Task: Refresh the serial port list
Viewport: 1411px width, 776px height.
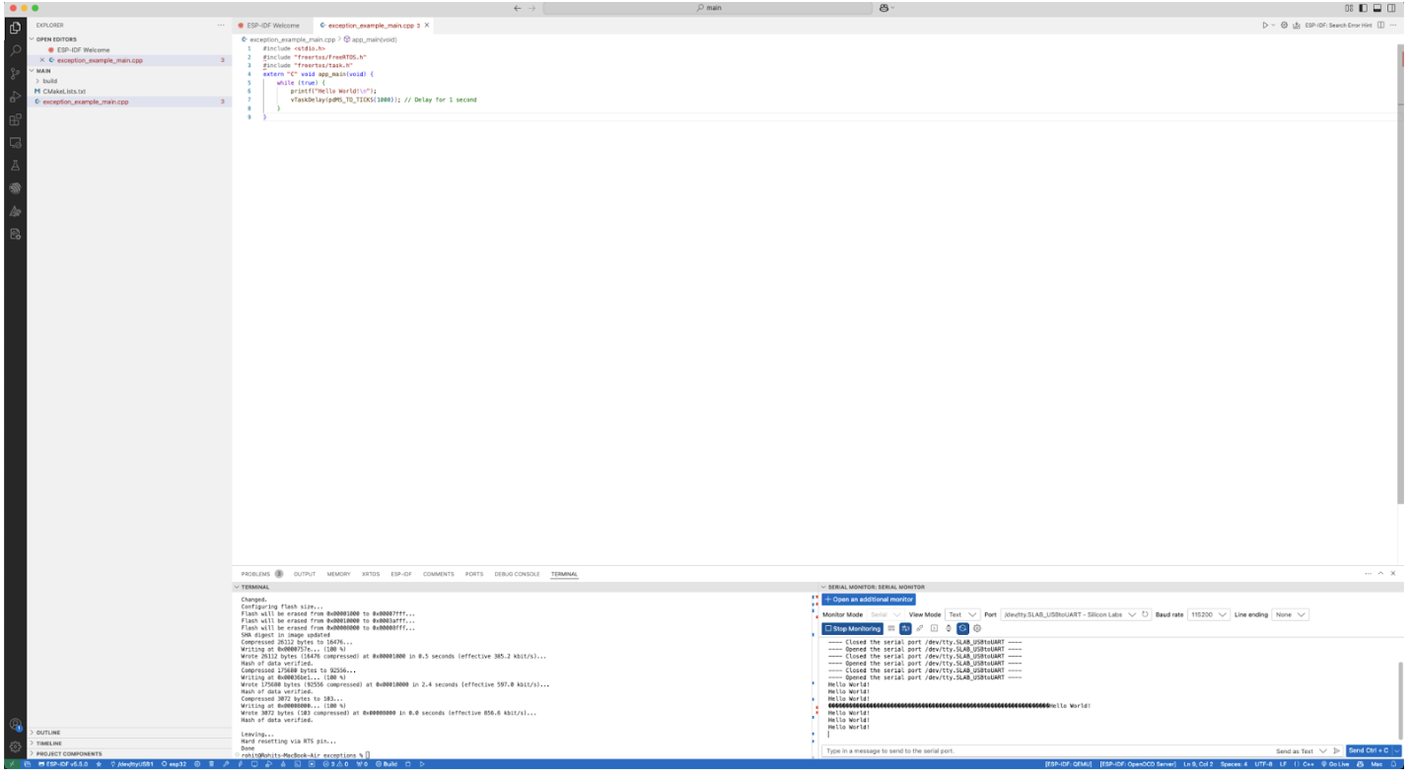Action: coord(1145,614)
